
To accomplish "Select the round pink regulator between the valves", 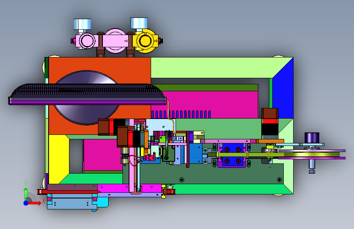I will [115, 41].
